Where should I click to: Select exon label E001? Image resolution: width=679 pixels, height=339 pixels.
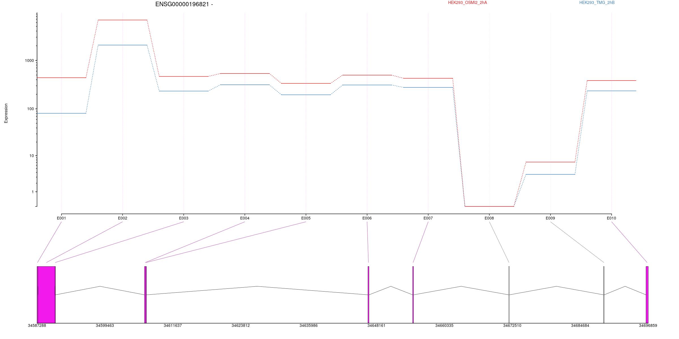click(61, 218)
